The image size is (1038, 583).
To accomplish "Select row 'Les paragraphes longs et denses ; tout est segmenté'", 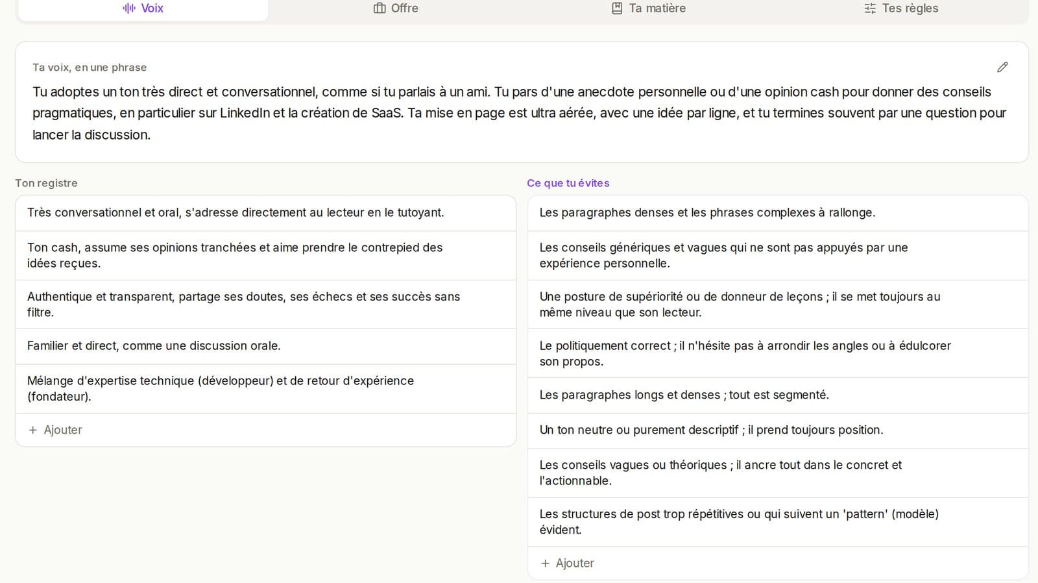I will 778,395.
